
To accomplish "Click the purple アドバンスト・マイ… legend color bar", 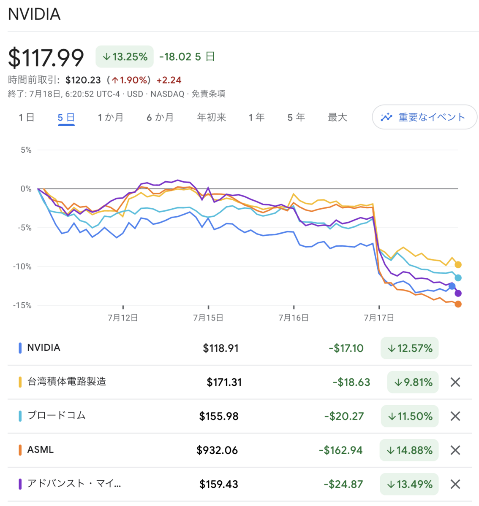I will coord(20,484).
